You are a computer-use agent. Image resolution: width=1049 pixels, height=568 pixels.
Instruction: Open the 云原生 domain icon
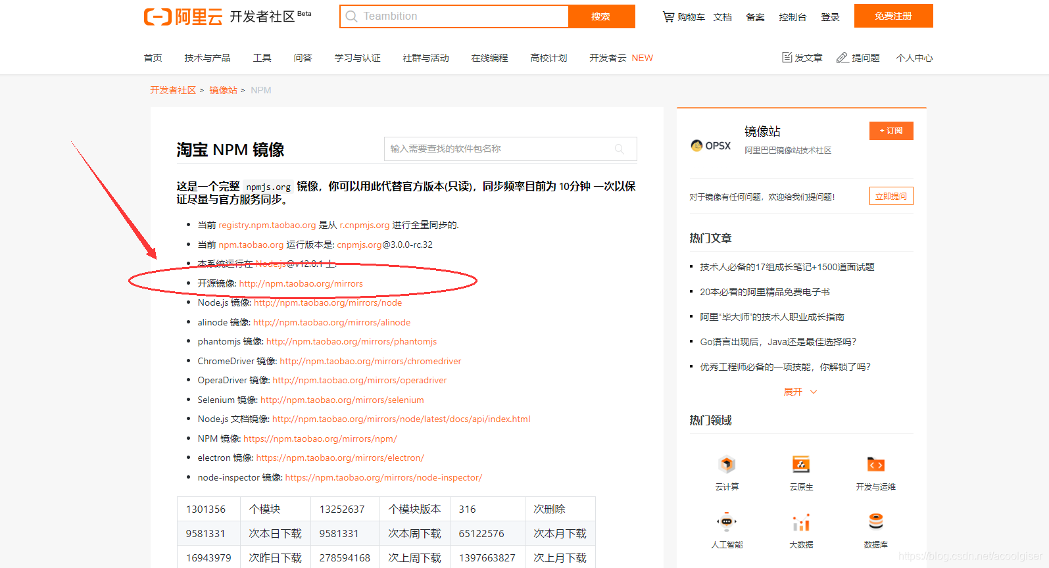pyautogui.click(x=801, y=465)
